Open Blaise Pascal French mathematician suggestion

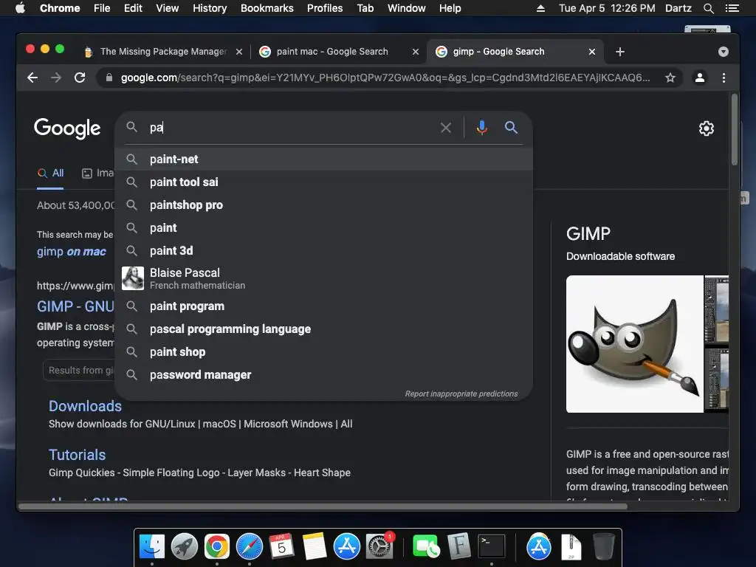point(324,278)
